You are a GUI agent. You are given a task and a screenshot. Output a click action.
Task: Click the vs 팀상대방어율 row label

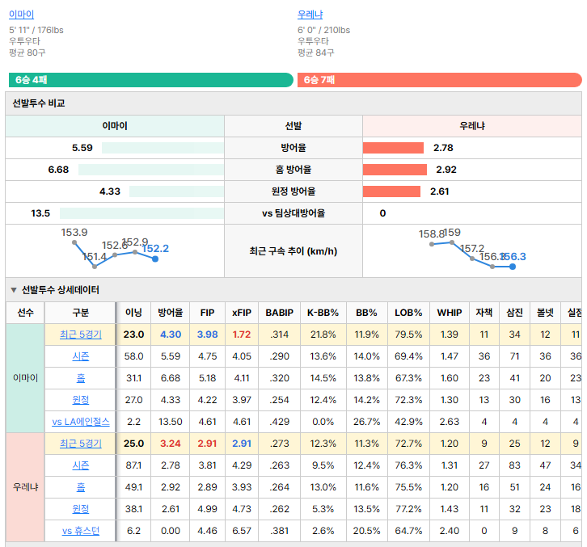(293, 213)
